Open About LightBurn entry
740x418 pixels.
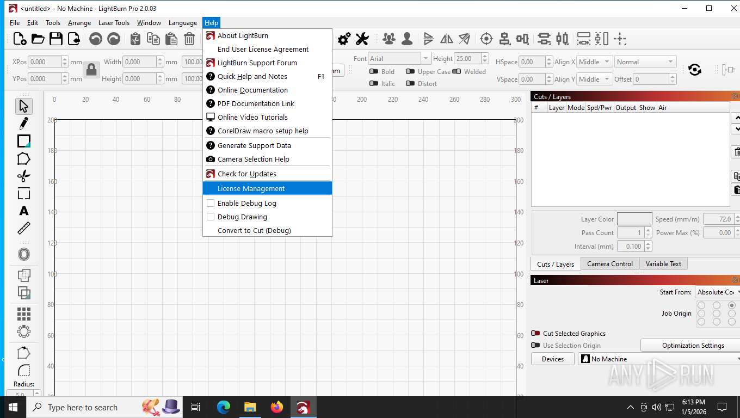[267, 35]
